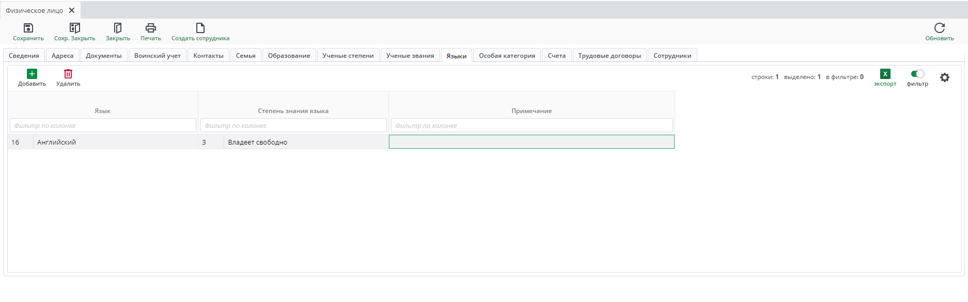Select the Воинский учет tab

pyautogui.click(x=157, y=56)
